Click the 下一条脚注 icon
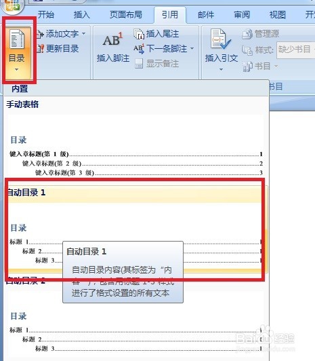The image size is (315, 361). (x=139, y=49)
